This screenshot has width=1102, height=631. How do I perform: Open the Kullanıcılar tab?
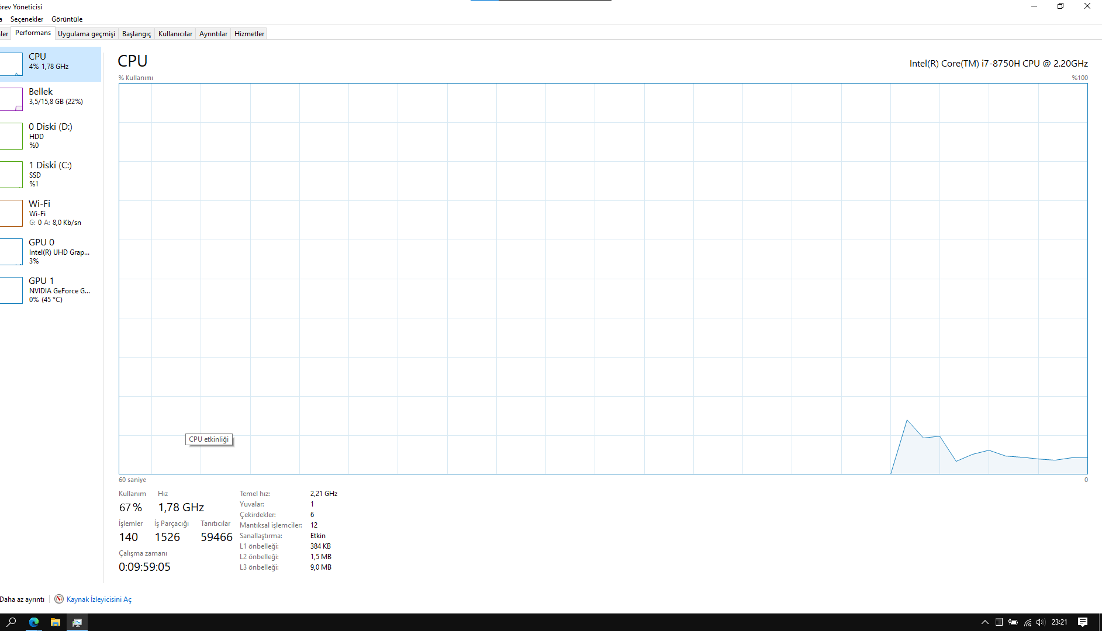(x=175, y=34)
